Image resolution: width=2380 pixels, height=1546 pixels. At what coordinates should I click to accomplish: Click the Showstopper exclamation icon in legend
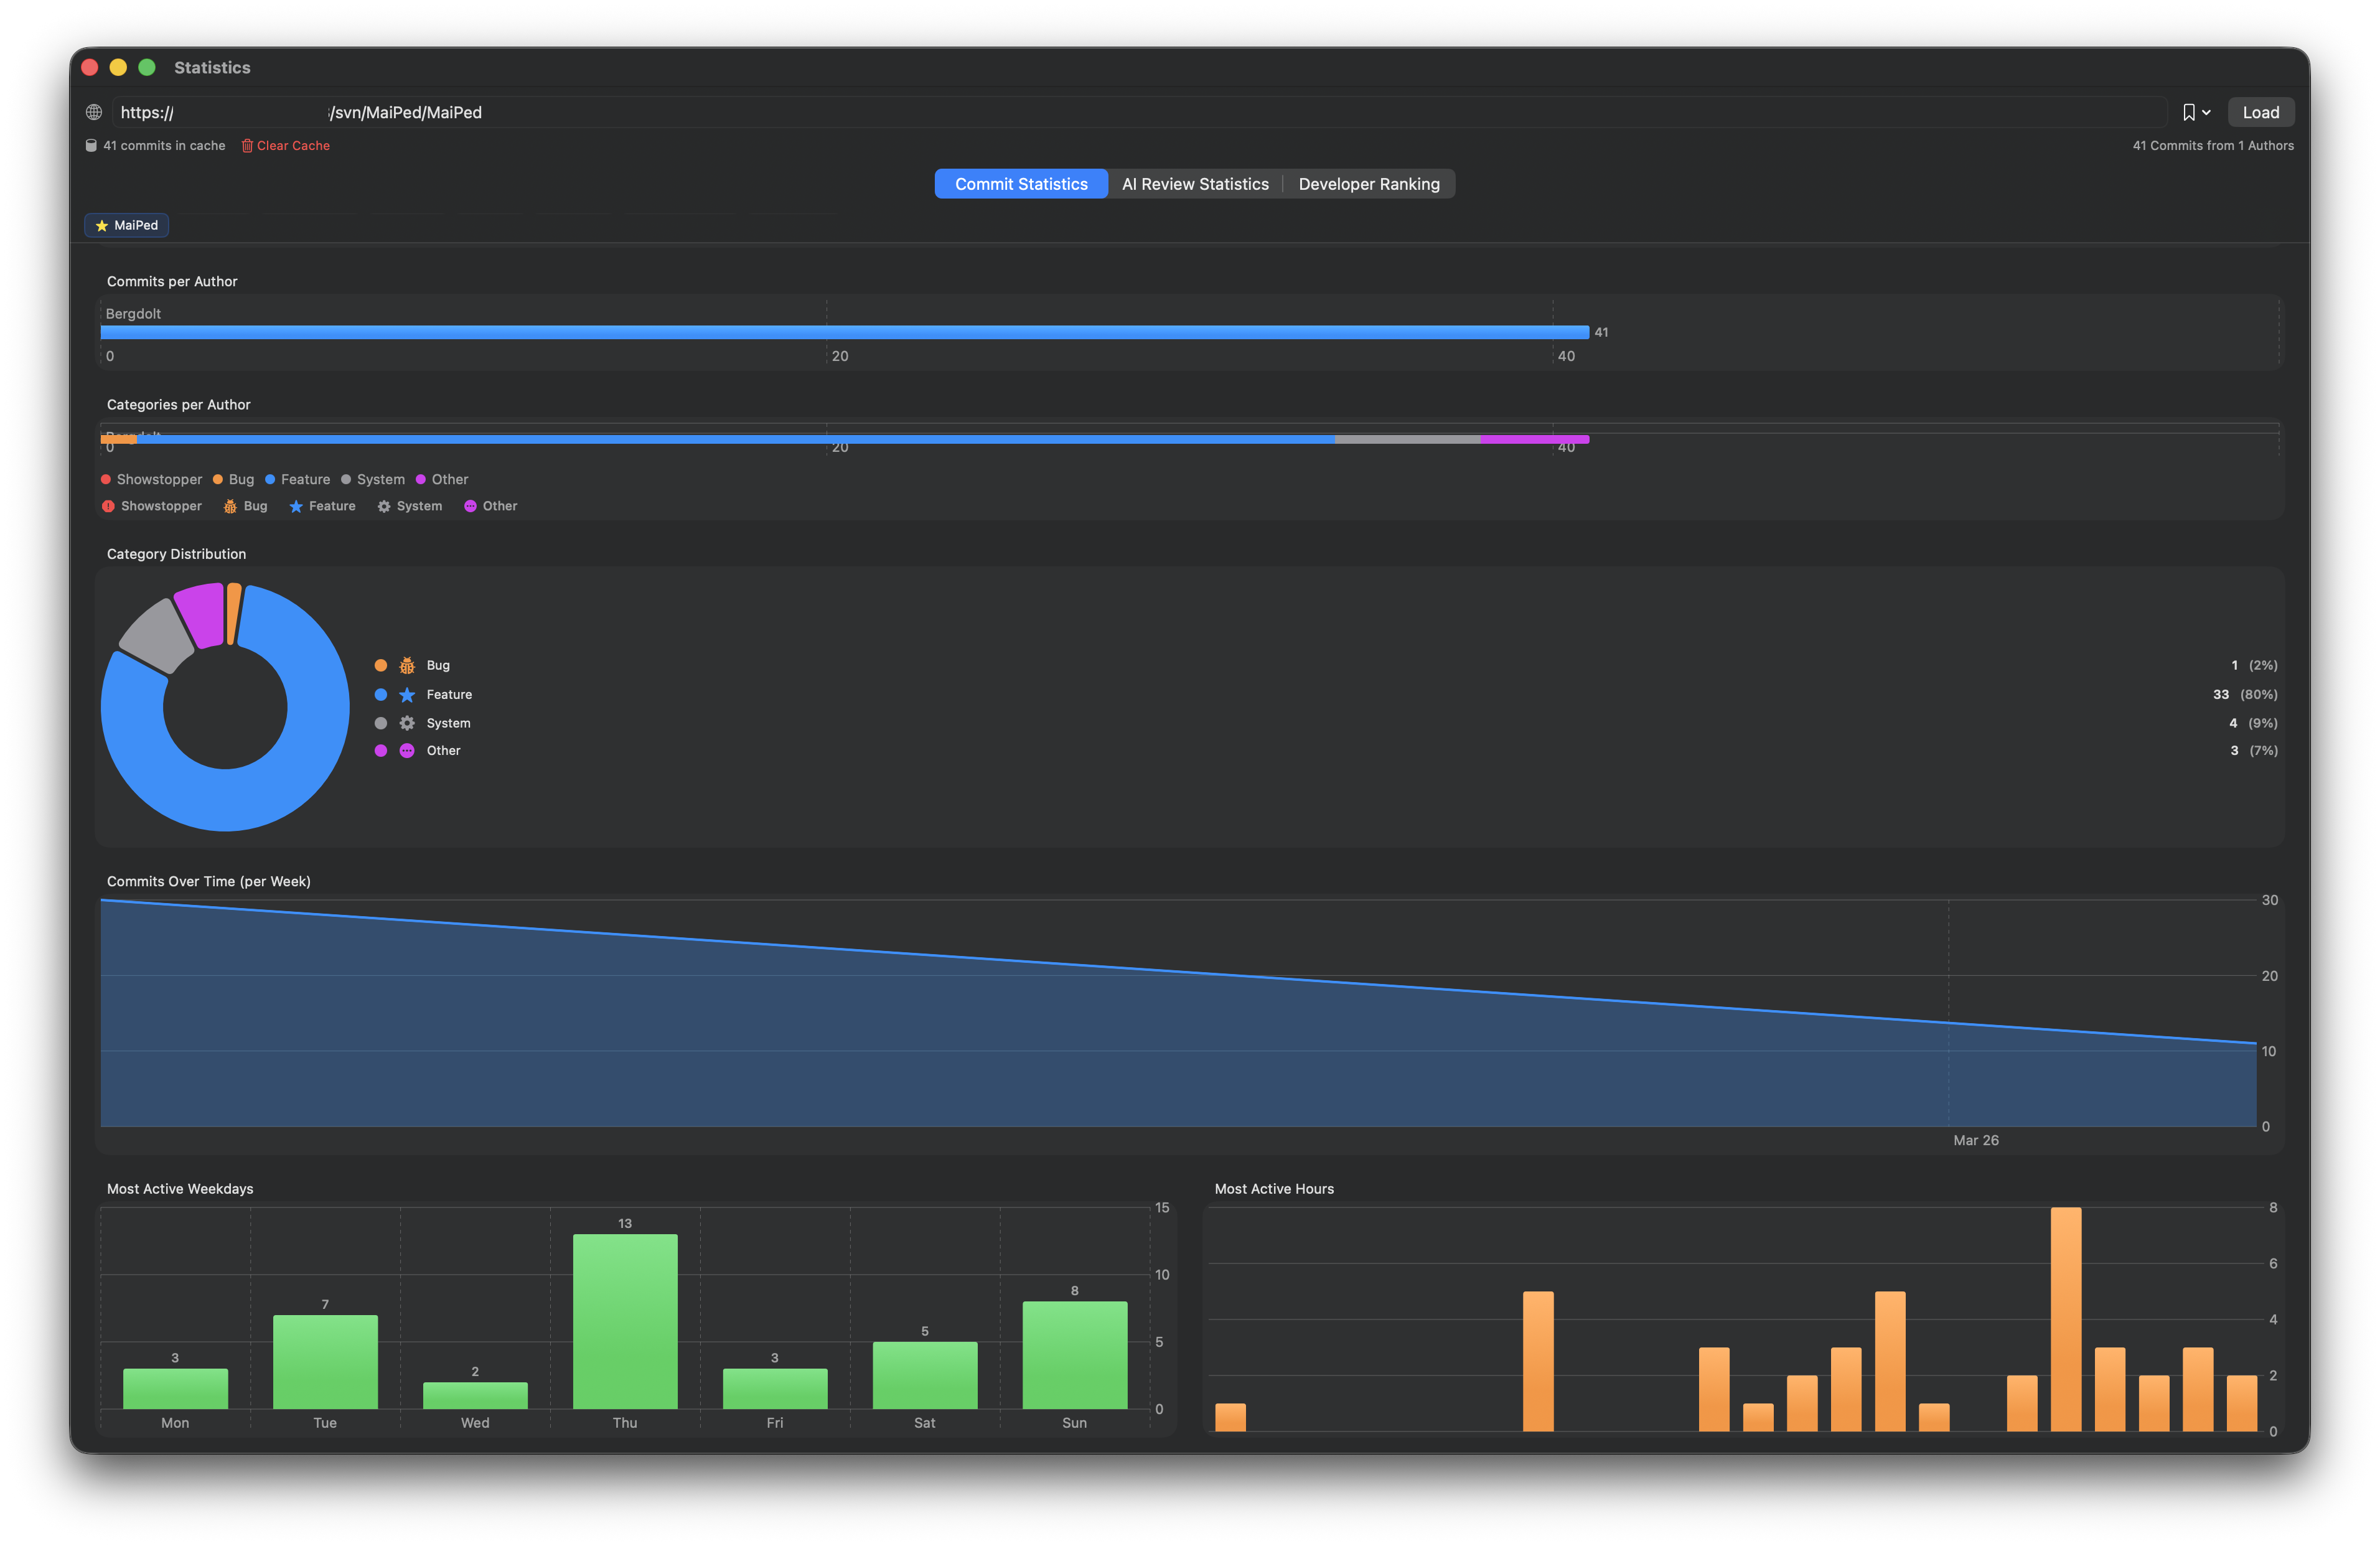pos(108,506)
